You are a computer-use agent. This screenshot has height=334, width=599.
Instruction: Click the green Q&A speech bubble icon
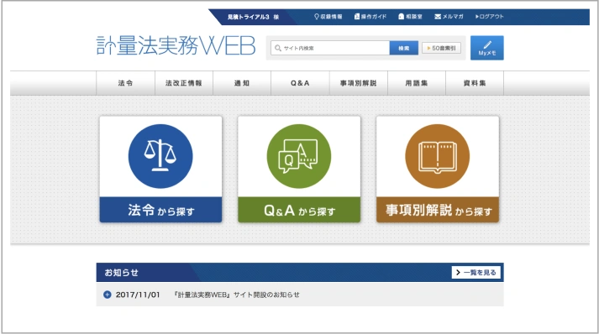299,156
